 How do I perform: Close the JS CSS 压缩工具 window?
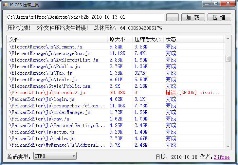(x=228, y=4)
